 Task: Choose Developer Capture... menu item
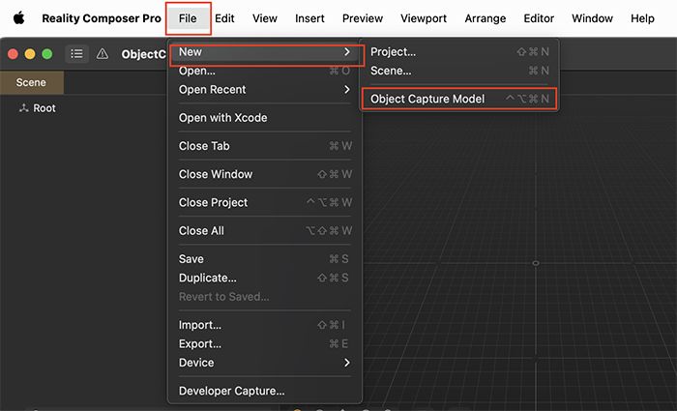point(265,391)
